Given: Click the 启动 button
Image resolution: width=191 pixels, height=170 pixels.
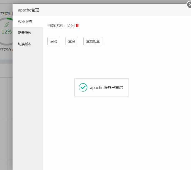Looking at the screenshot, I should tap(54, 41).
